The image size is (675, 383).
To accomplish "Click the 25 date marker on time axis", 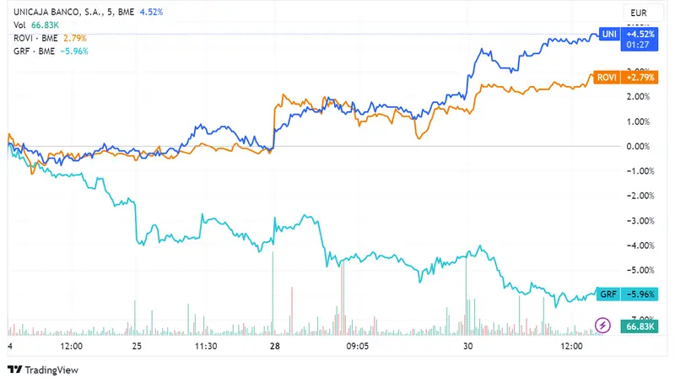I will 137,347.
